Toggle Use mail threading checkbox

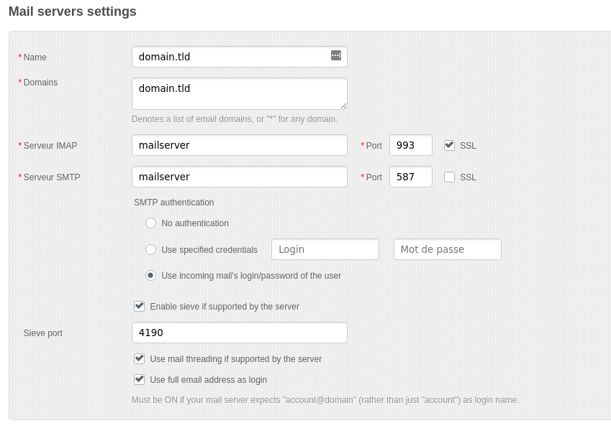tap(140, 358)
